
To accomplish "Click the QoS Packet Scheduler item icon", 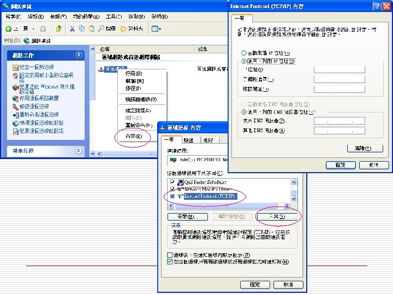I will pos(181,182).
